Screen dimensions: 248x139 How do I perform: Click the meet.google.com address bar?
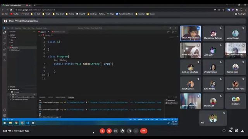coord(114,10)
